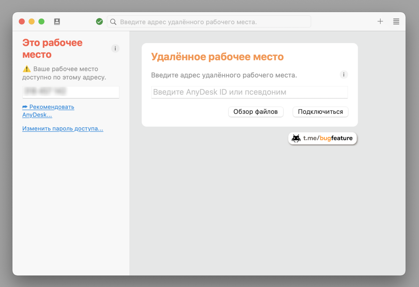Click the green fullscreen window button
This screenshot has width=419, height=287.
[x=42, y=22]
